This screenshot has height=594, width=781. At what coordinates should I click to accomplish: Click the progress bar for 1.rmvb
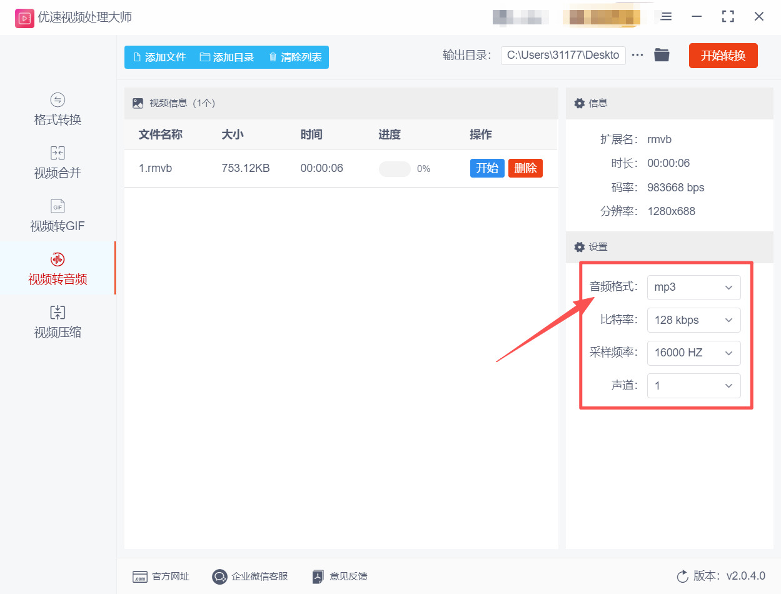394,168
